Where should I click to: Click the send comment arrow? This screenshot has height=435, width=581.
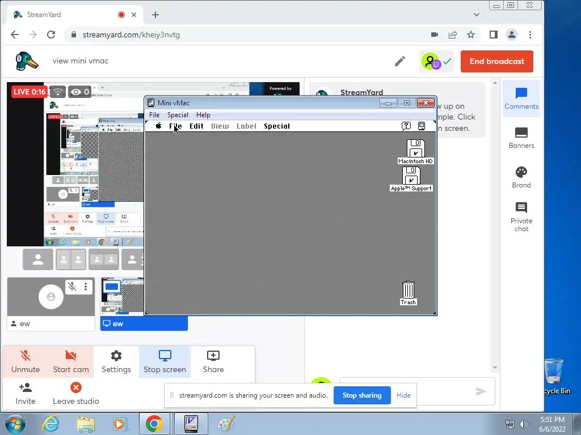click(x=481, y=391)
